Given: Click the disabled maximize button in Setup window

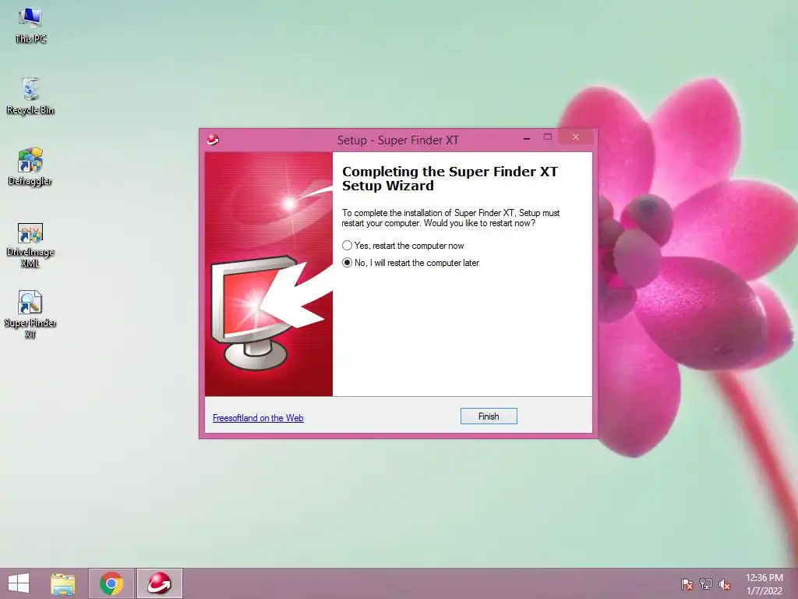Looking at the screenshot, I should point(548,137).
